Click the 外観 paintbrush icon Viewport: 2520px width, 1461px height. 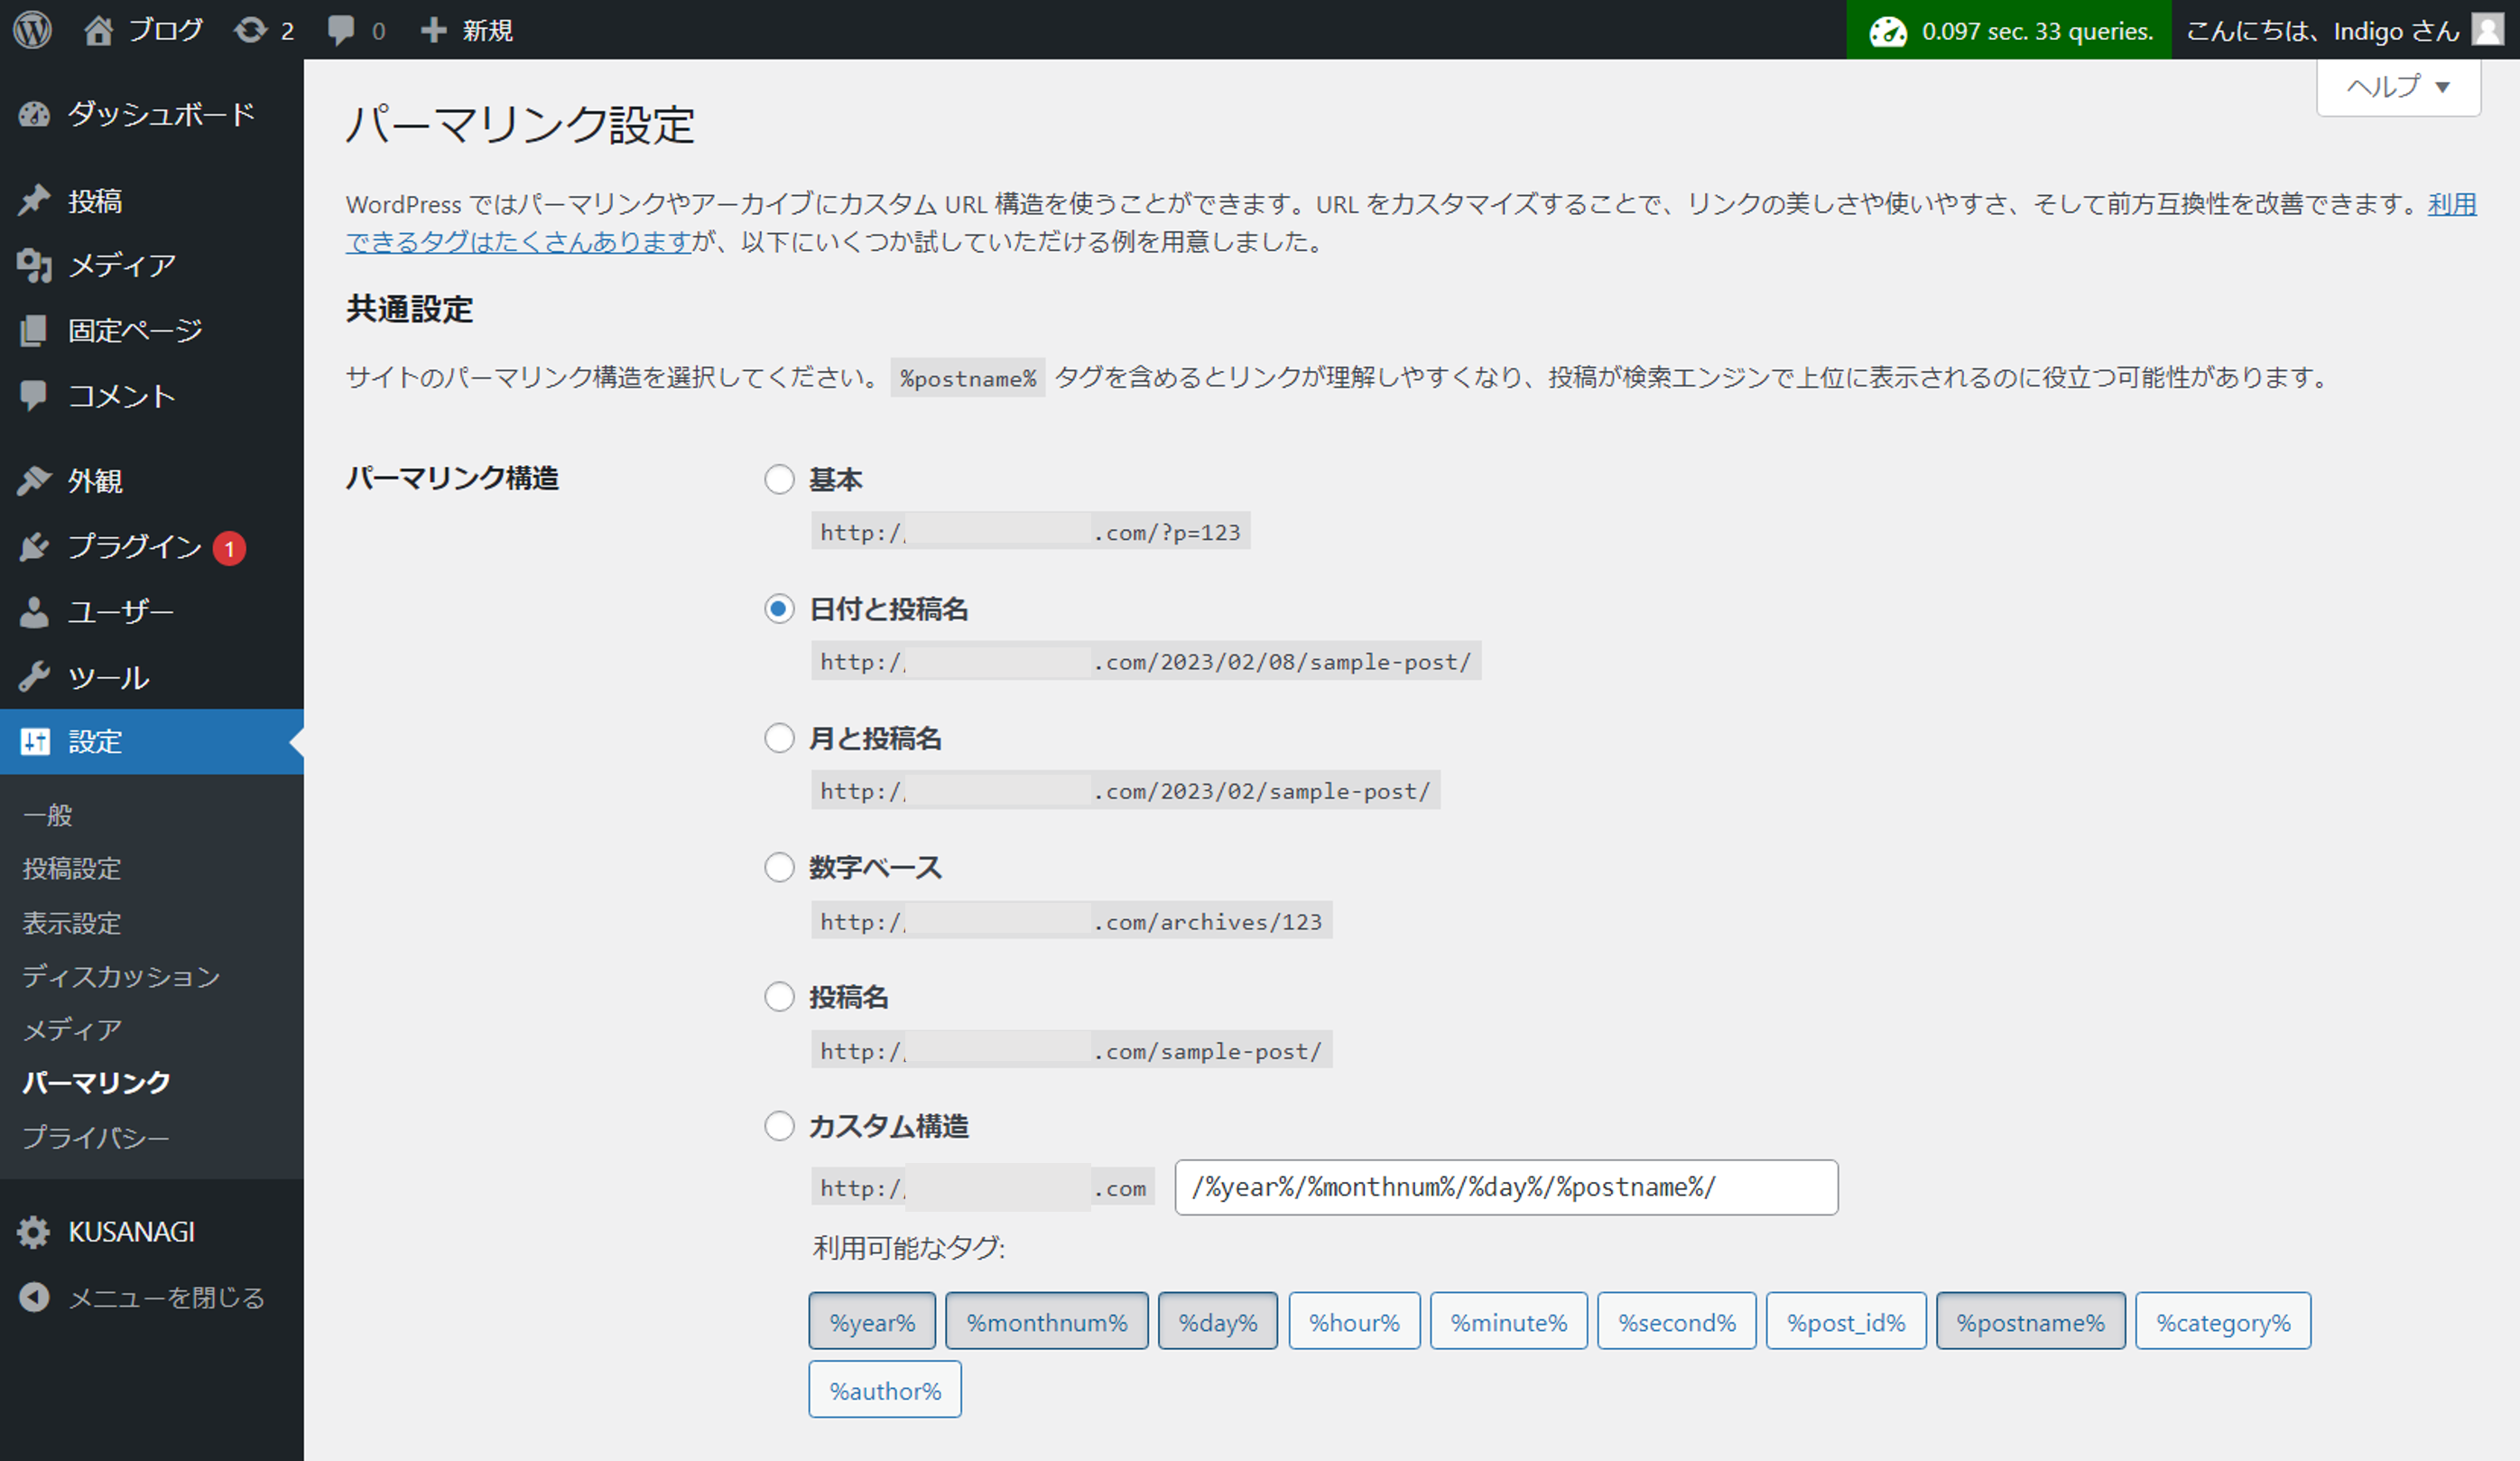(33, 480)
